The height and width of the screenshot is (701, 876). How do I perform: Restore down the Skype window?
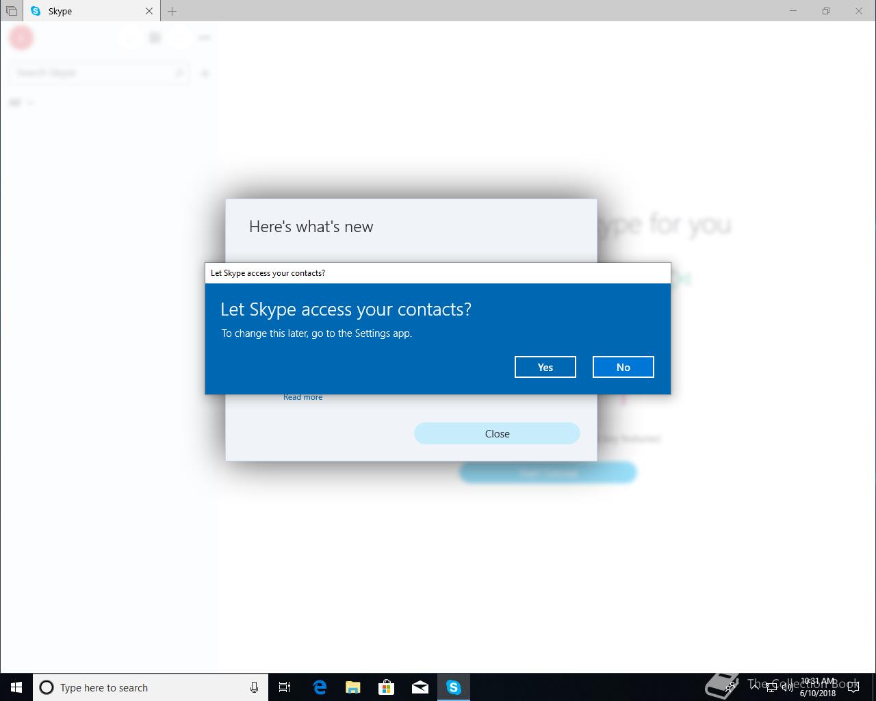(826, 11)
